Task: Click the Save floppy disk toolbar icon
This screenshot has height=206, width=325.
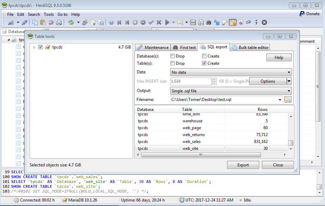Action: (x=193, y=22)
